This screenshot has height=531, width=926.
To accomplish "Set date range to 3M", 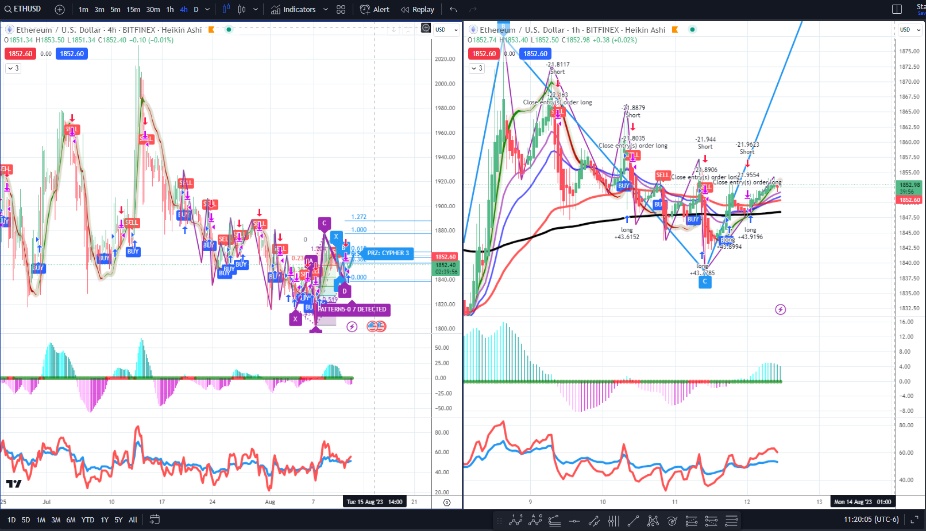I will click(x=56, y=520).
